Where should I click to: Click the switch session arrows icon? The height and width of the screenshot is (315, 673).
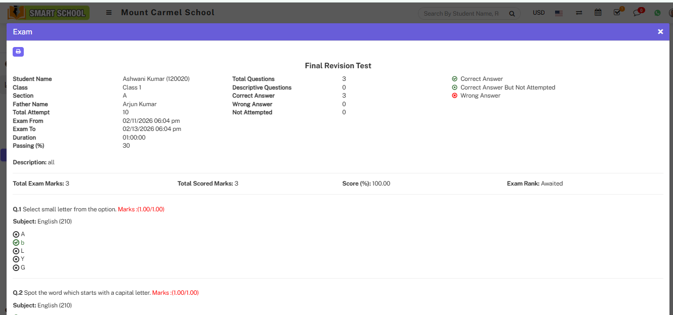(x=579, y=13)
